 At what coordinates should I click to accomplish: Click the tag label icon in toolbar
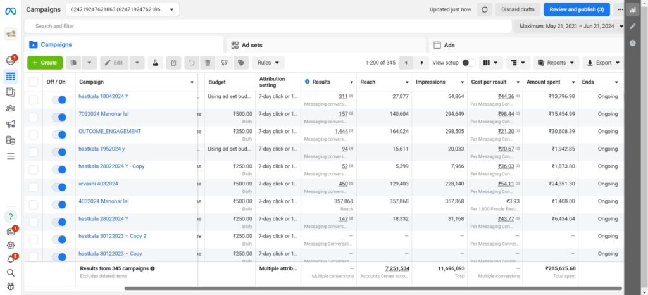pyautogui.click(x=240, y=63)
